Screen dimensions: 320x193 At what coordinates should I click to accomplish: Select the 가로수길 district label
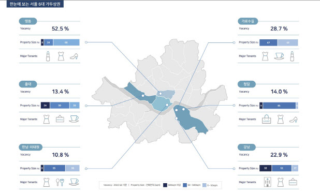click(x=248, y=21)
